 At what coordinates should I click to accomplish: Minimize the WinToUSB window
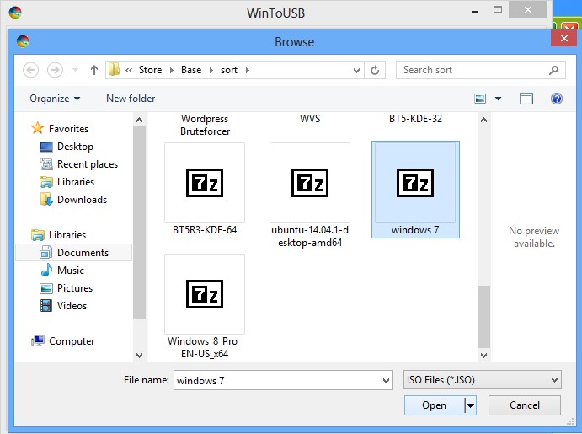point(475,11)
